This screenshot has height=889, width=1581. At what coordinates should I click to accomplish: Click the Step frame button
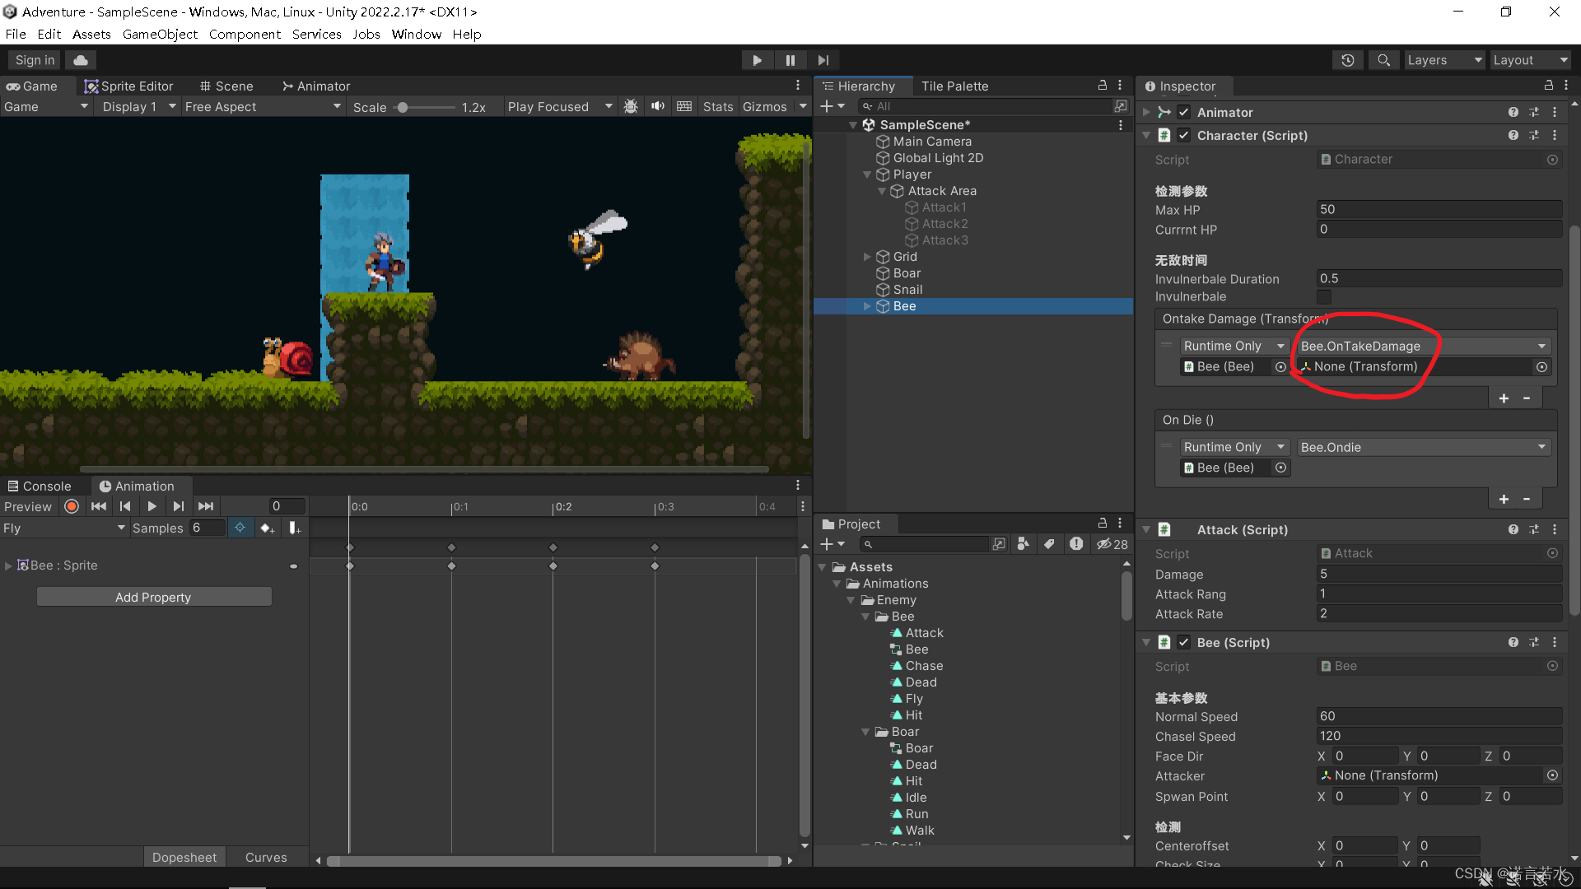point(823,60)
